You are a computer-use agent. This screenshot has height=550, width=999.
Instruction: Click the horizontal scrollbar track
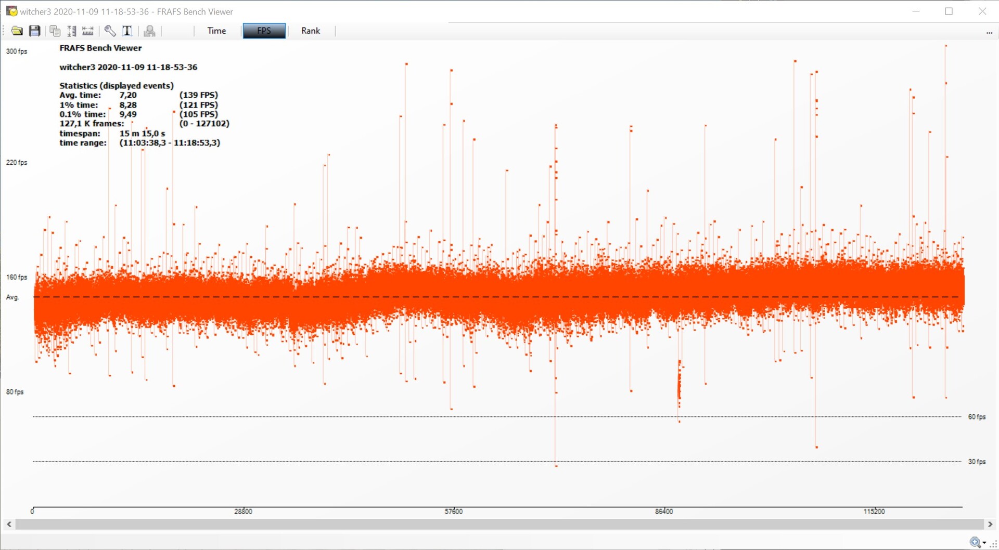(499, 525)
